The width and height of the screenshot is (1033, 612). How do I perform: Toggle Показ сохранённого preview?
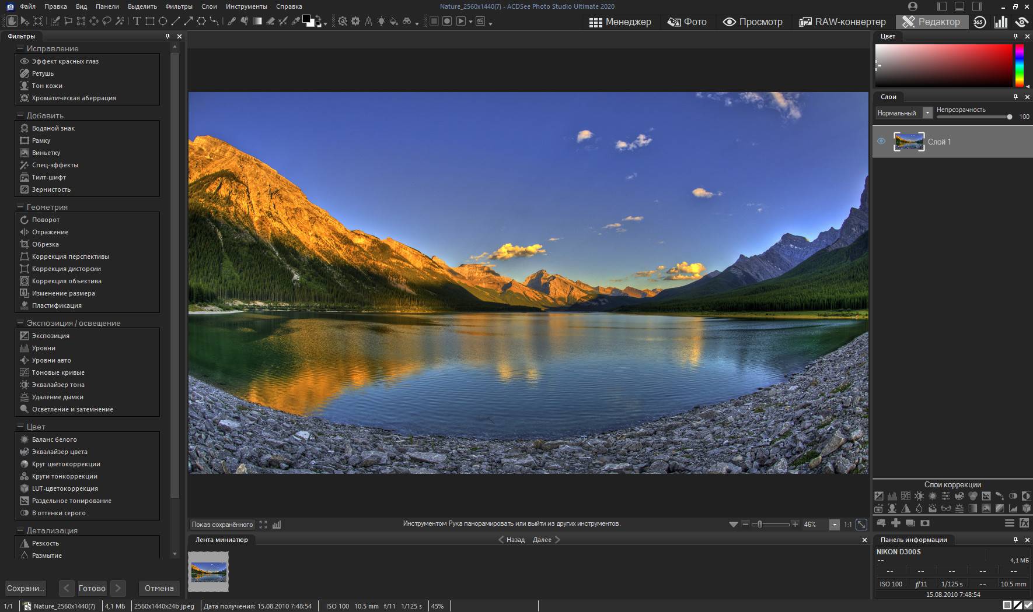pos(222,525)
